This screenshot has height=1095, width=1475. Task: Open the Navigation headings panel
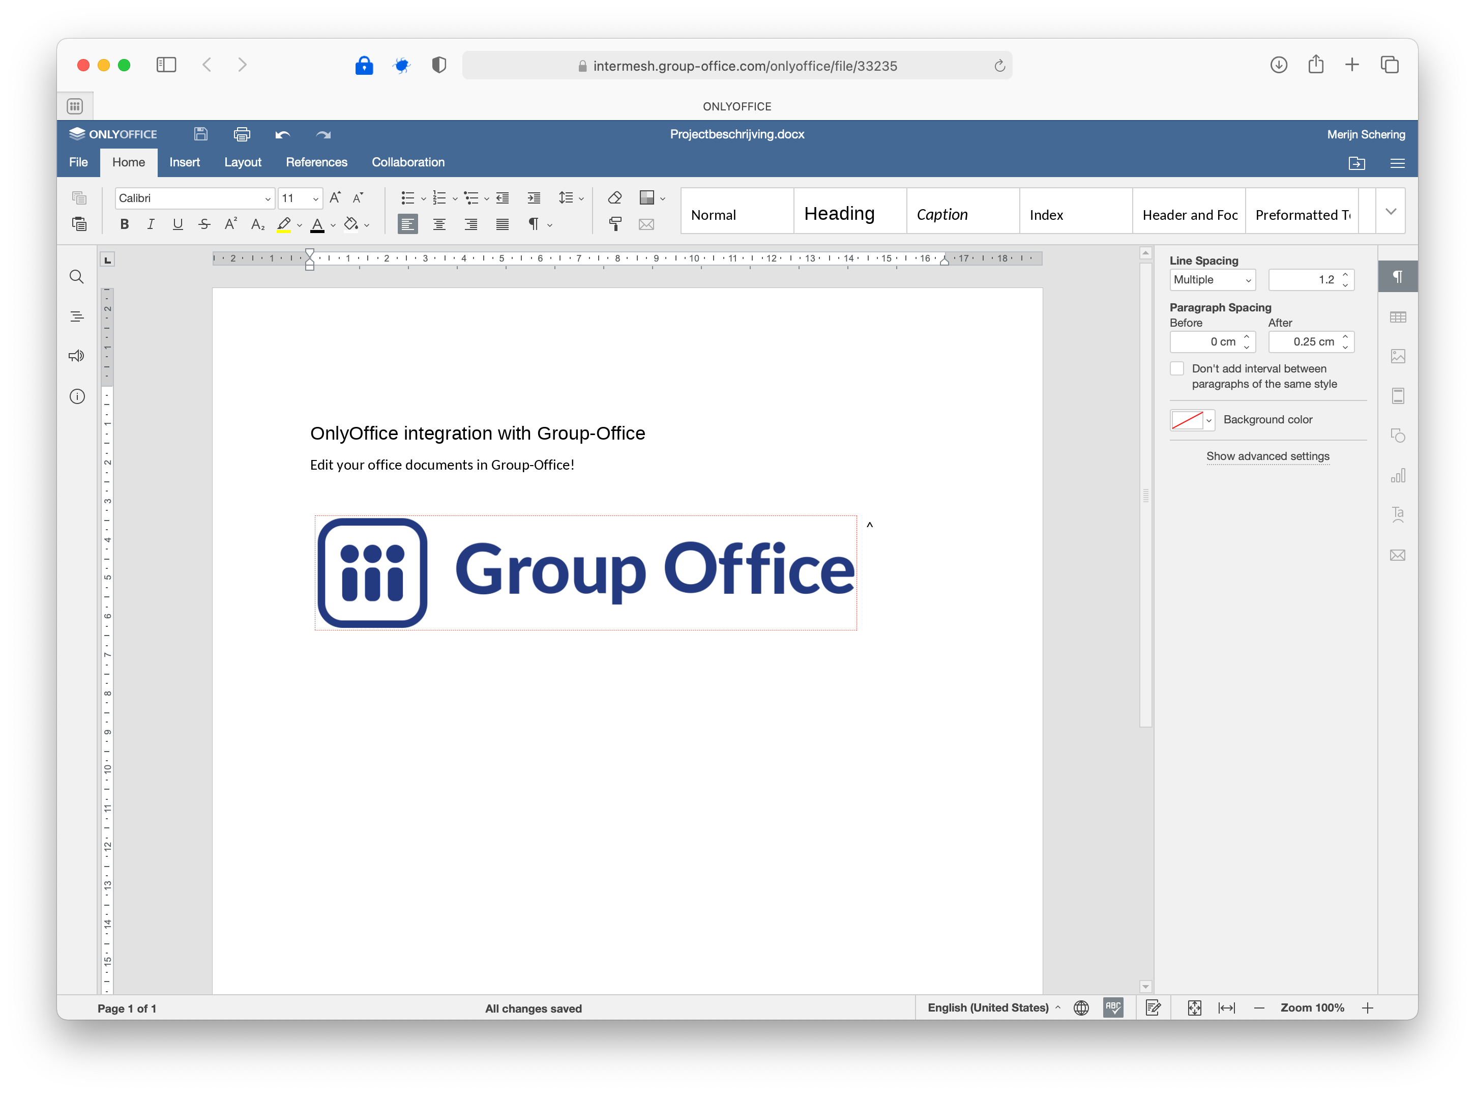(77, 317)
